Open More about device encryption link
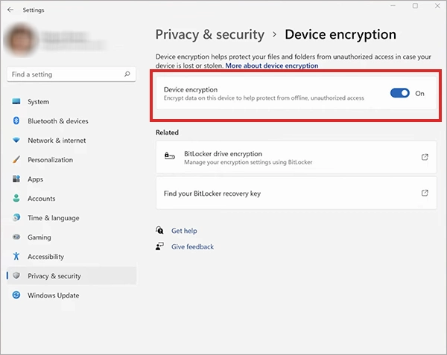 click(x=272, y=65)
